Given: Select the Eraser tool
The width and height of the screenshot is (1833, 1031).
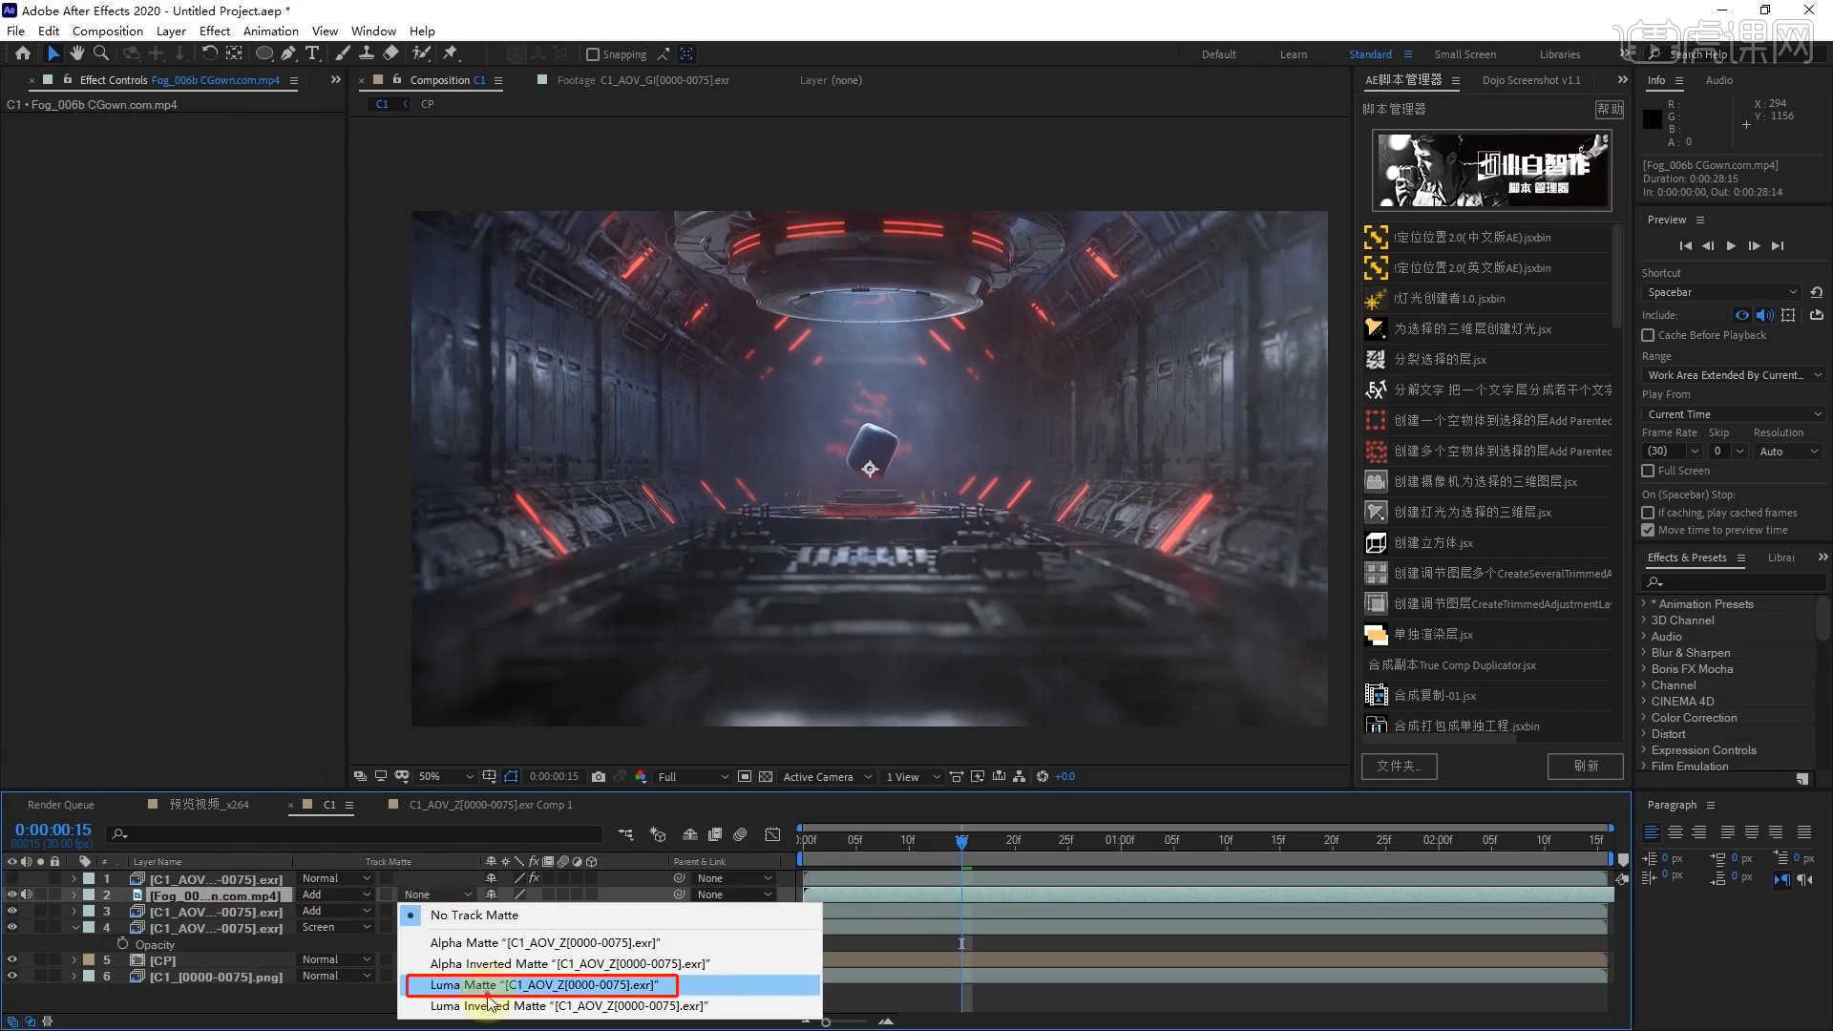Looking at the screenshot, I should click(x=390, y=53).
